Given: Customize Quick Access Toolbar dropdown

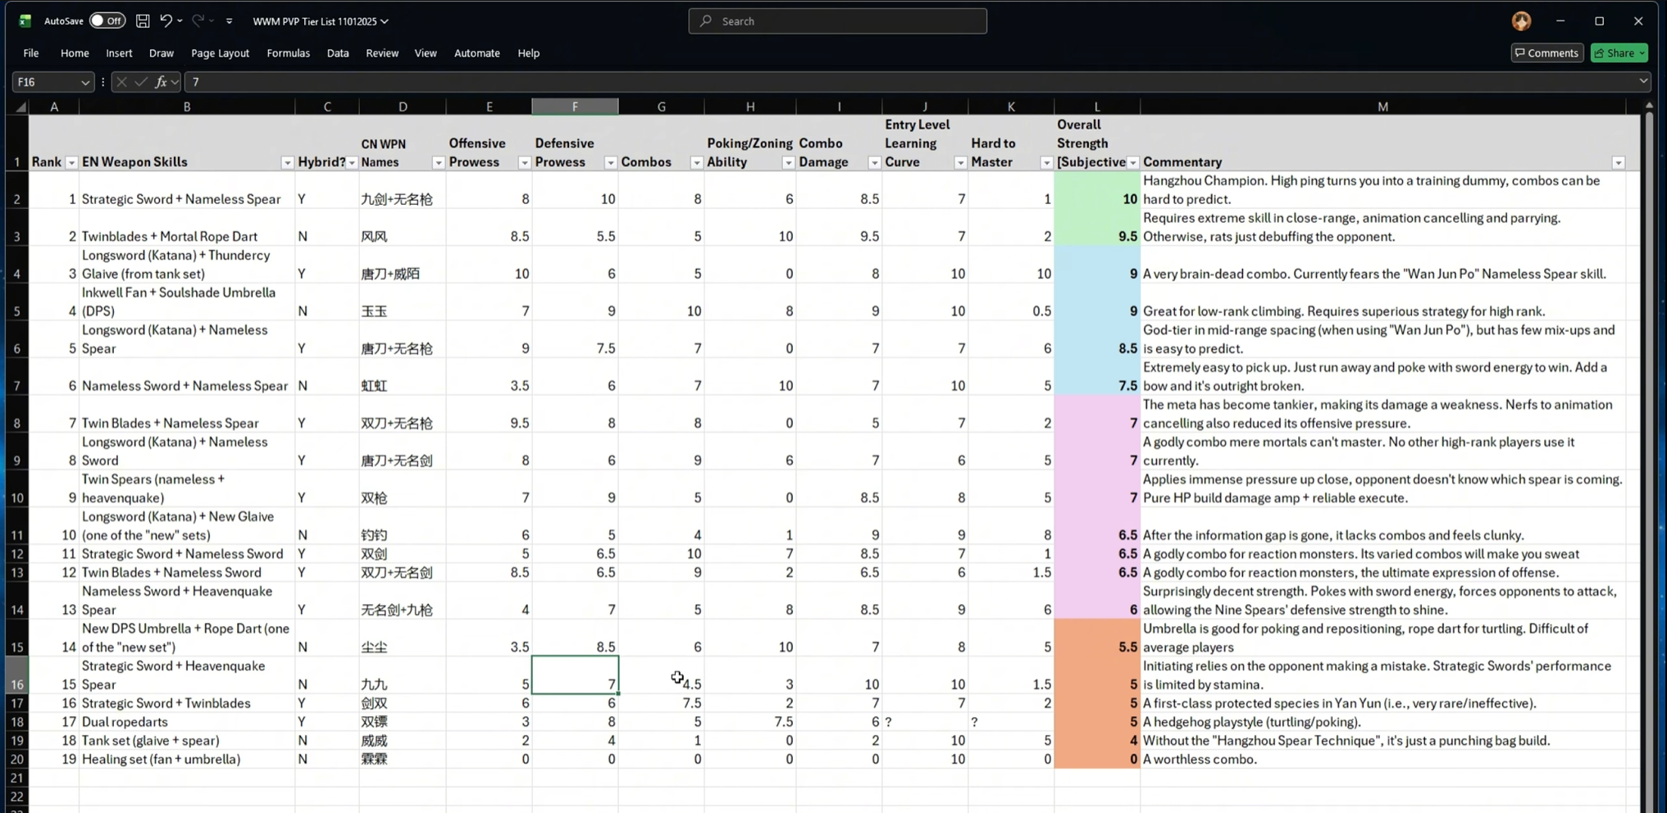Looking at the screenshot, I should pyautogui.click(x=230, y=21).
